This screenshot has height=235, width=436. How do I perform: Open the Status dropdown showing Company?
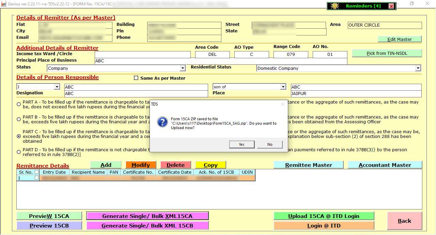183,68
